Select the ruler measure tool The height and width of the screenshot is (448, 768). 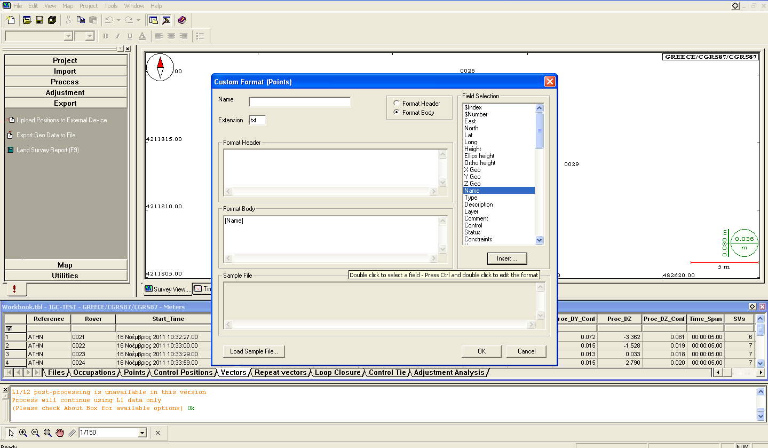(72, 433)
